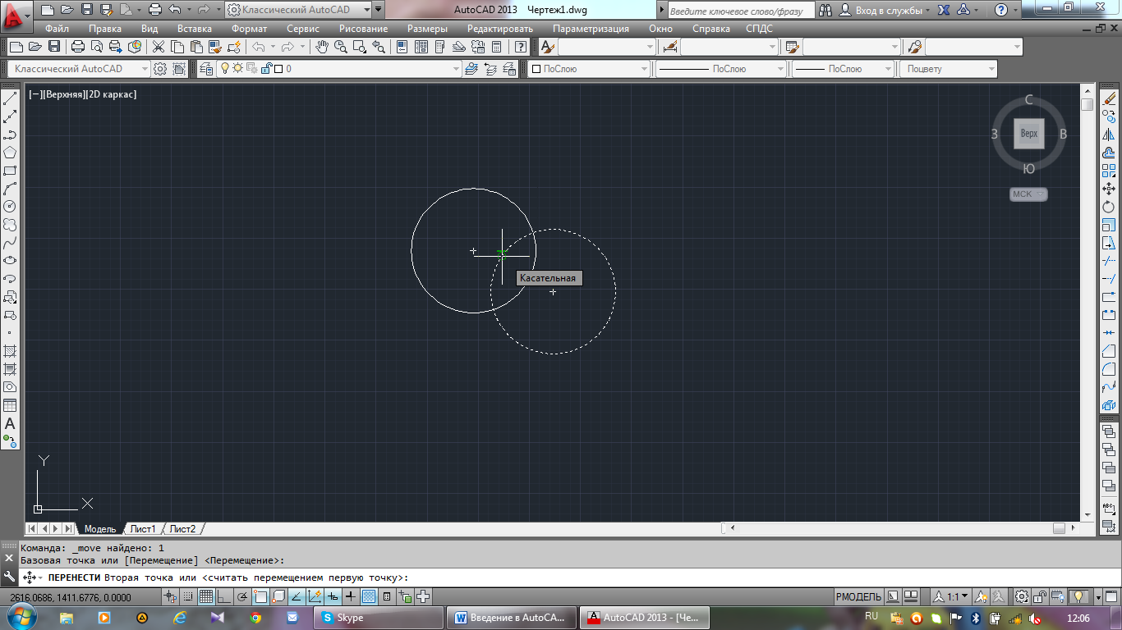
Task: Toggle Quick Properties in status bar
Action: pos(387,596)
